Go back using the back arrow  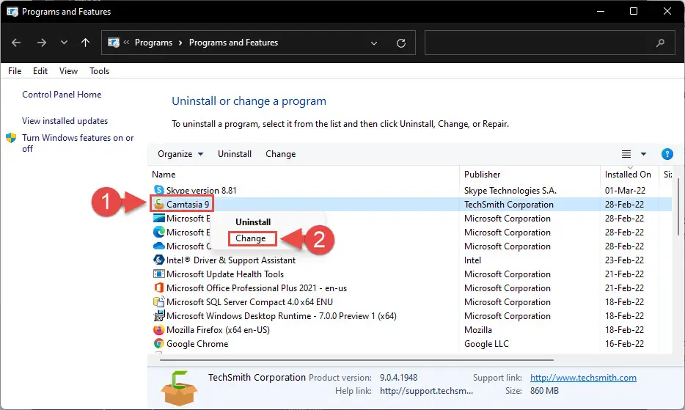click(16, 43)
